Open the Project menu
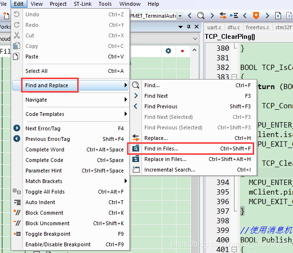The image size is (293, 253). (58, 4)
